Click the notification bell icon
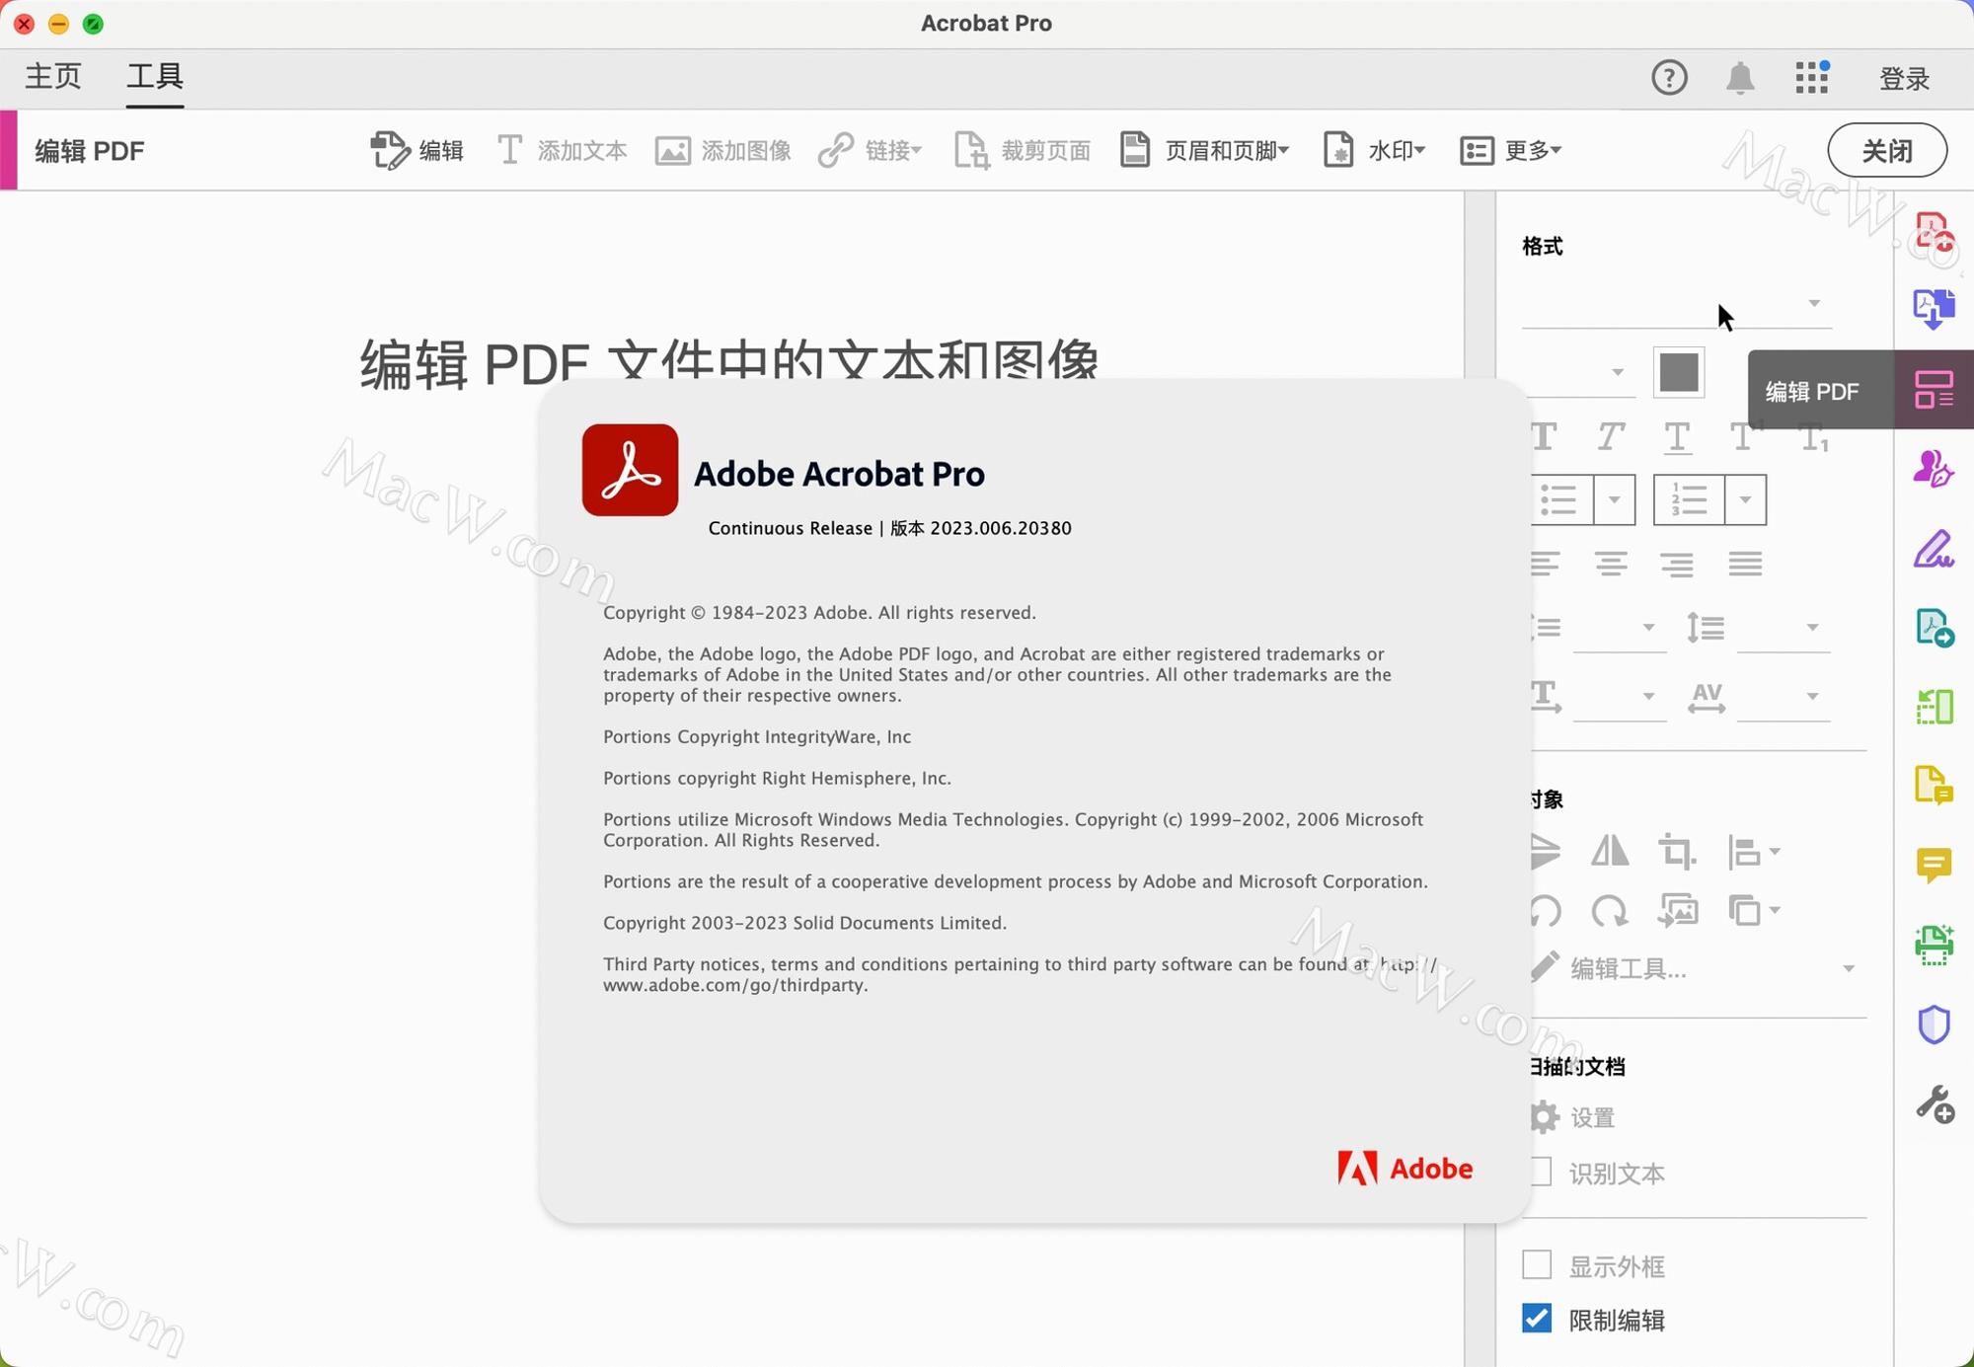The width and height of the screenshot is (1974, 1367). tap(1740, 78)
